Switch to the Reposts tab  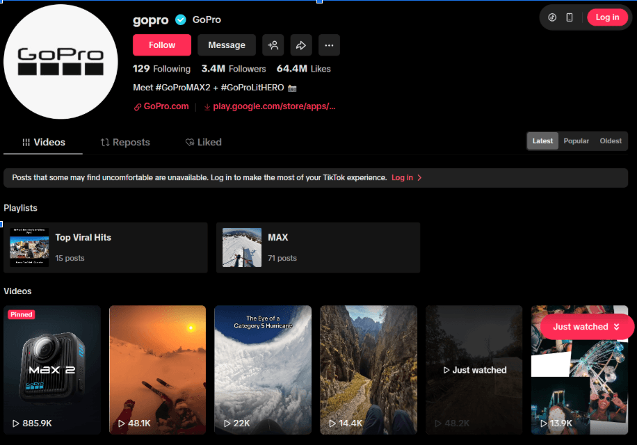(125, 142)
